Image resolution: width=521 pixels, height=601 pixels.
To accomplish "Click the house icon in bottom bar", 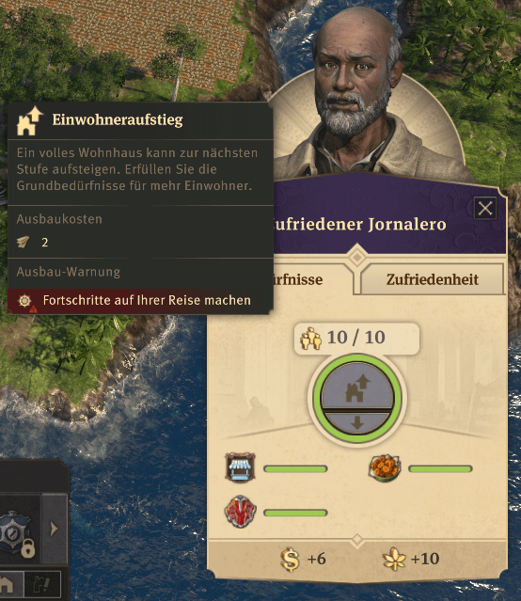I will (x=7, y=585).
